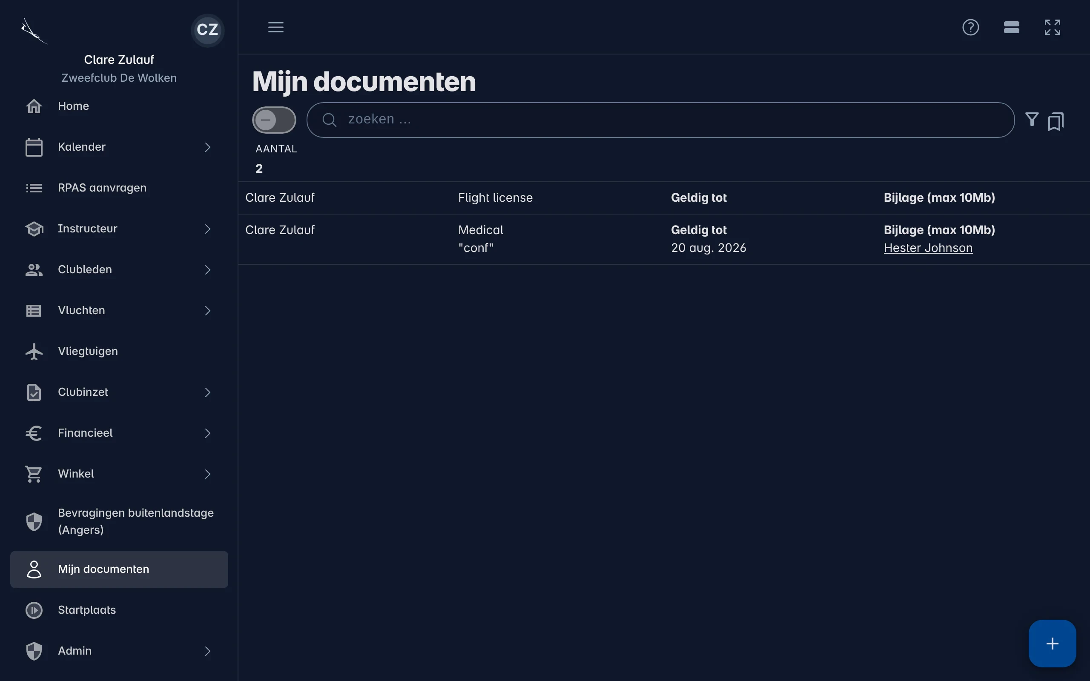This screenshot has height=681, width=1090.
Task: Open the hamburger menu icon
Action: click(x=275, y=27)
